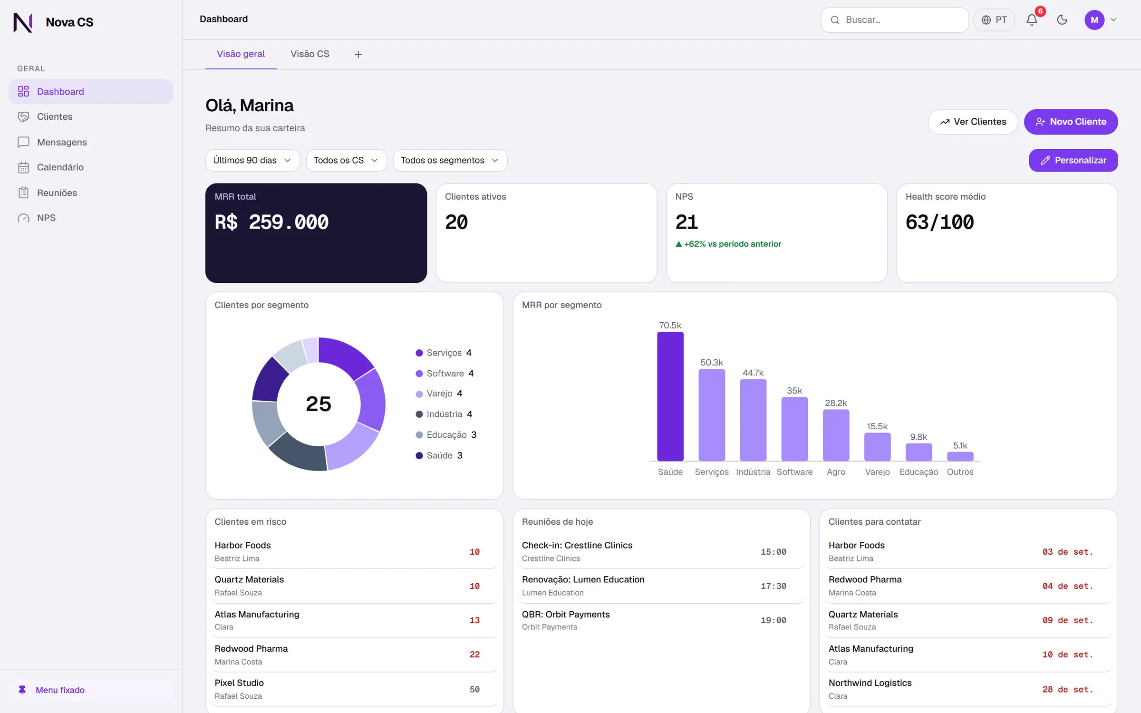Click the search magnifier icon

835,20
